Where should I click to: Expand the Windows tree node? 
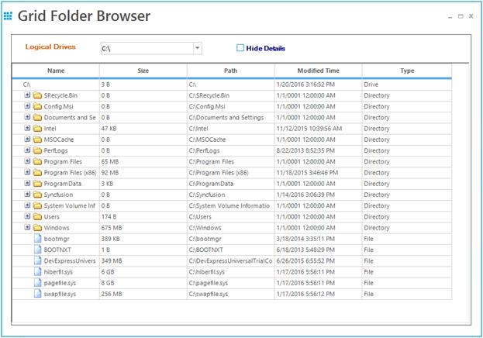coord(27,227)
